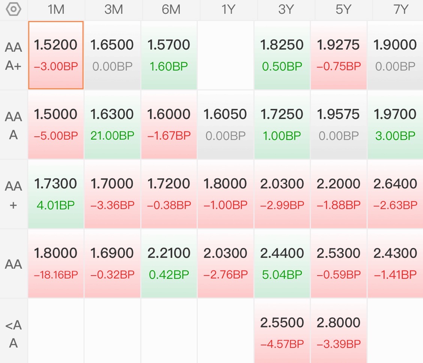Screen dimensions: 423x363
Task: Select the AAA+ 6M cell 1.5700
Action: pos(169,55)
